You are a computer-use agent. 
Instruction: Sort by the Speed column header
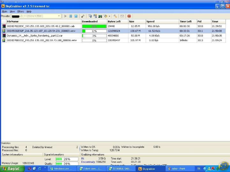point(162,22)
